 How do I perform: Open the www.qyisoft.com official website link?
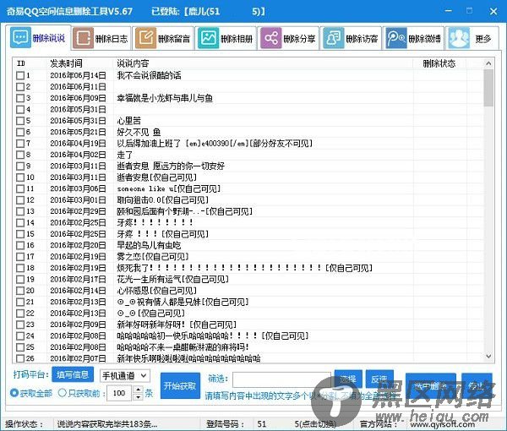443,424
